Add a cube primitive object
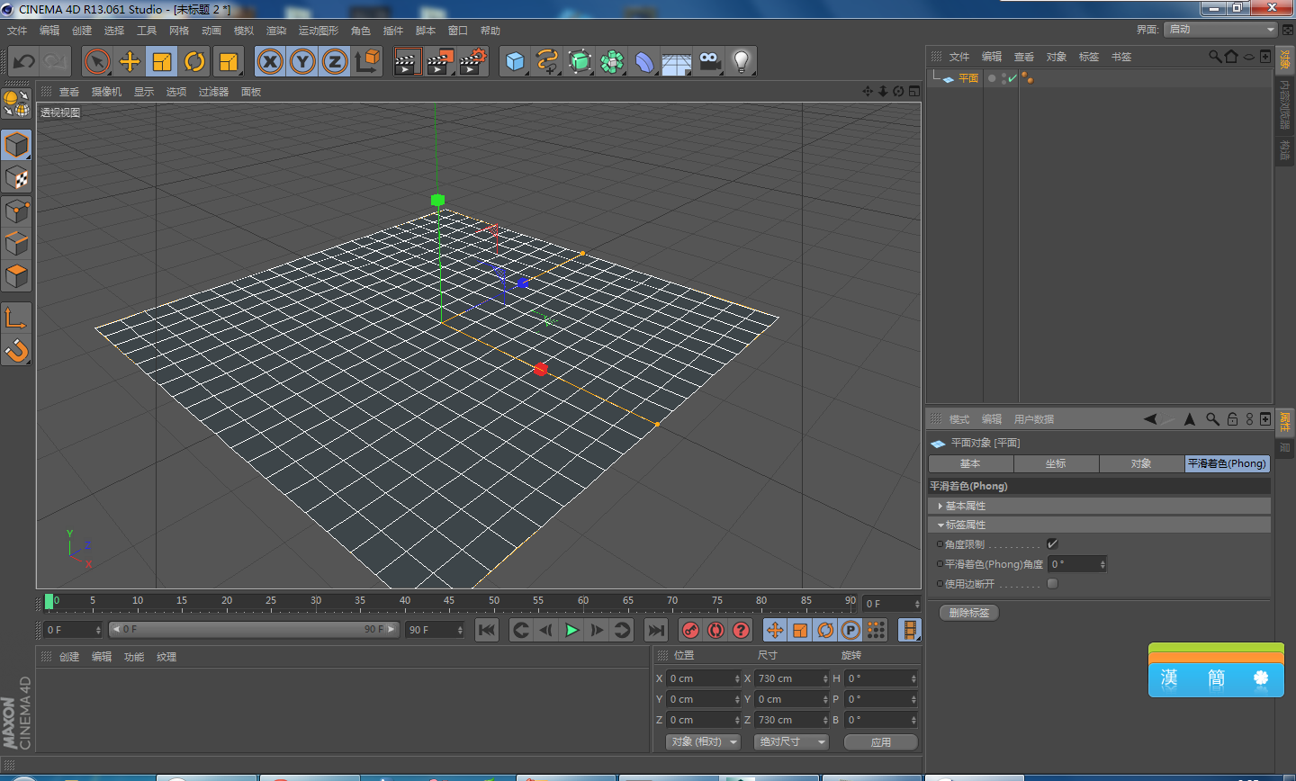 (515, 61)
